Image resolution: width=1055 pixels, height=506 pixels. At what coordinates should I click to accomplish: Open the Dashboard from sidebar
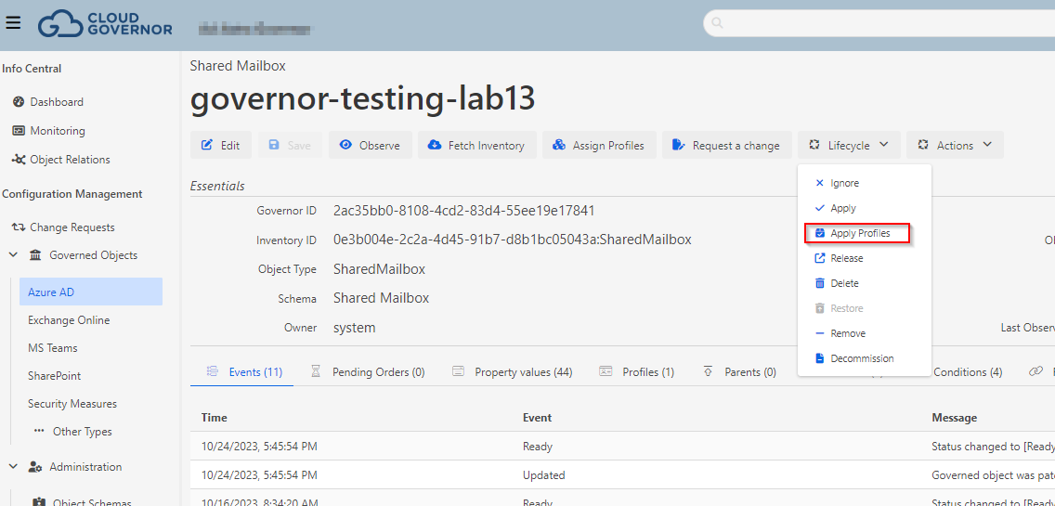pos(56,102)
